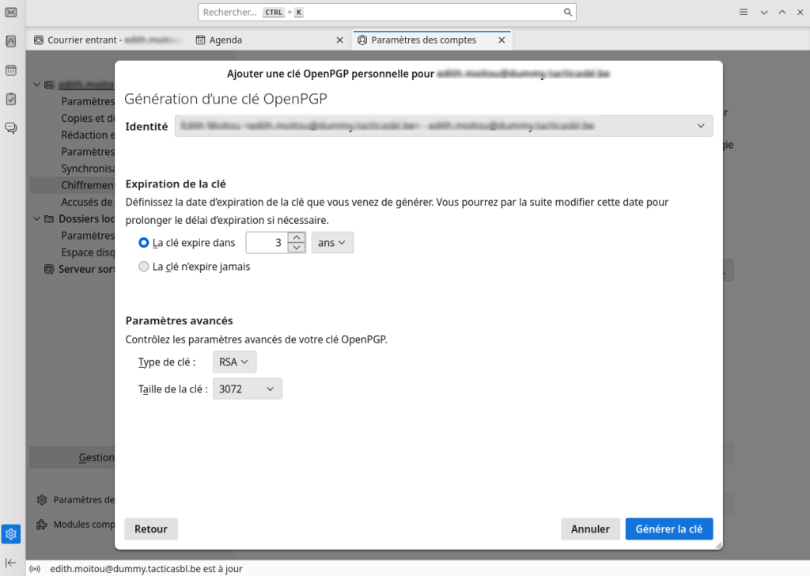The image size is (810, 576).
Task: Switch to the Paramètres des comptes tab
Action: (x=432, y=40)
